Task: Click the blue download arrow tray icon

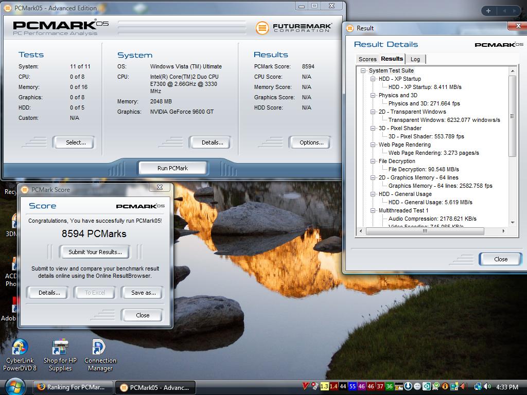Action: tap(408, 386)
